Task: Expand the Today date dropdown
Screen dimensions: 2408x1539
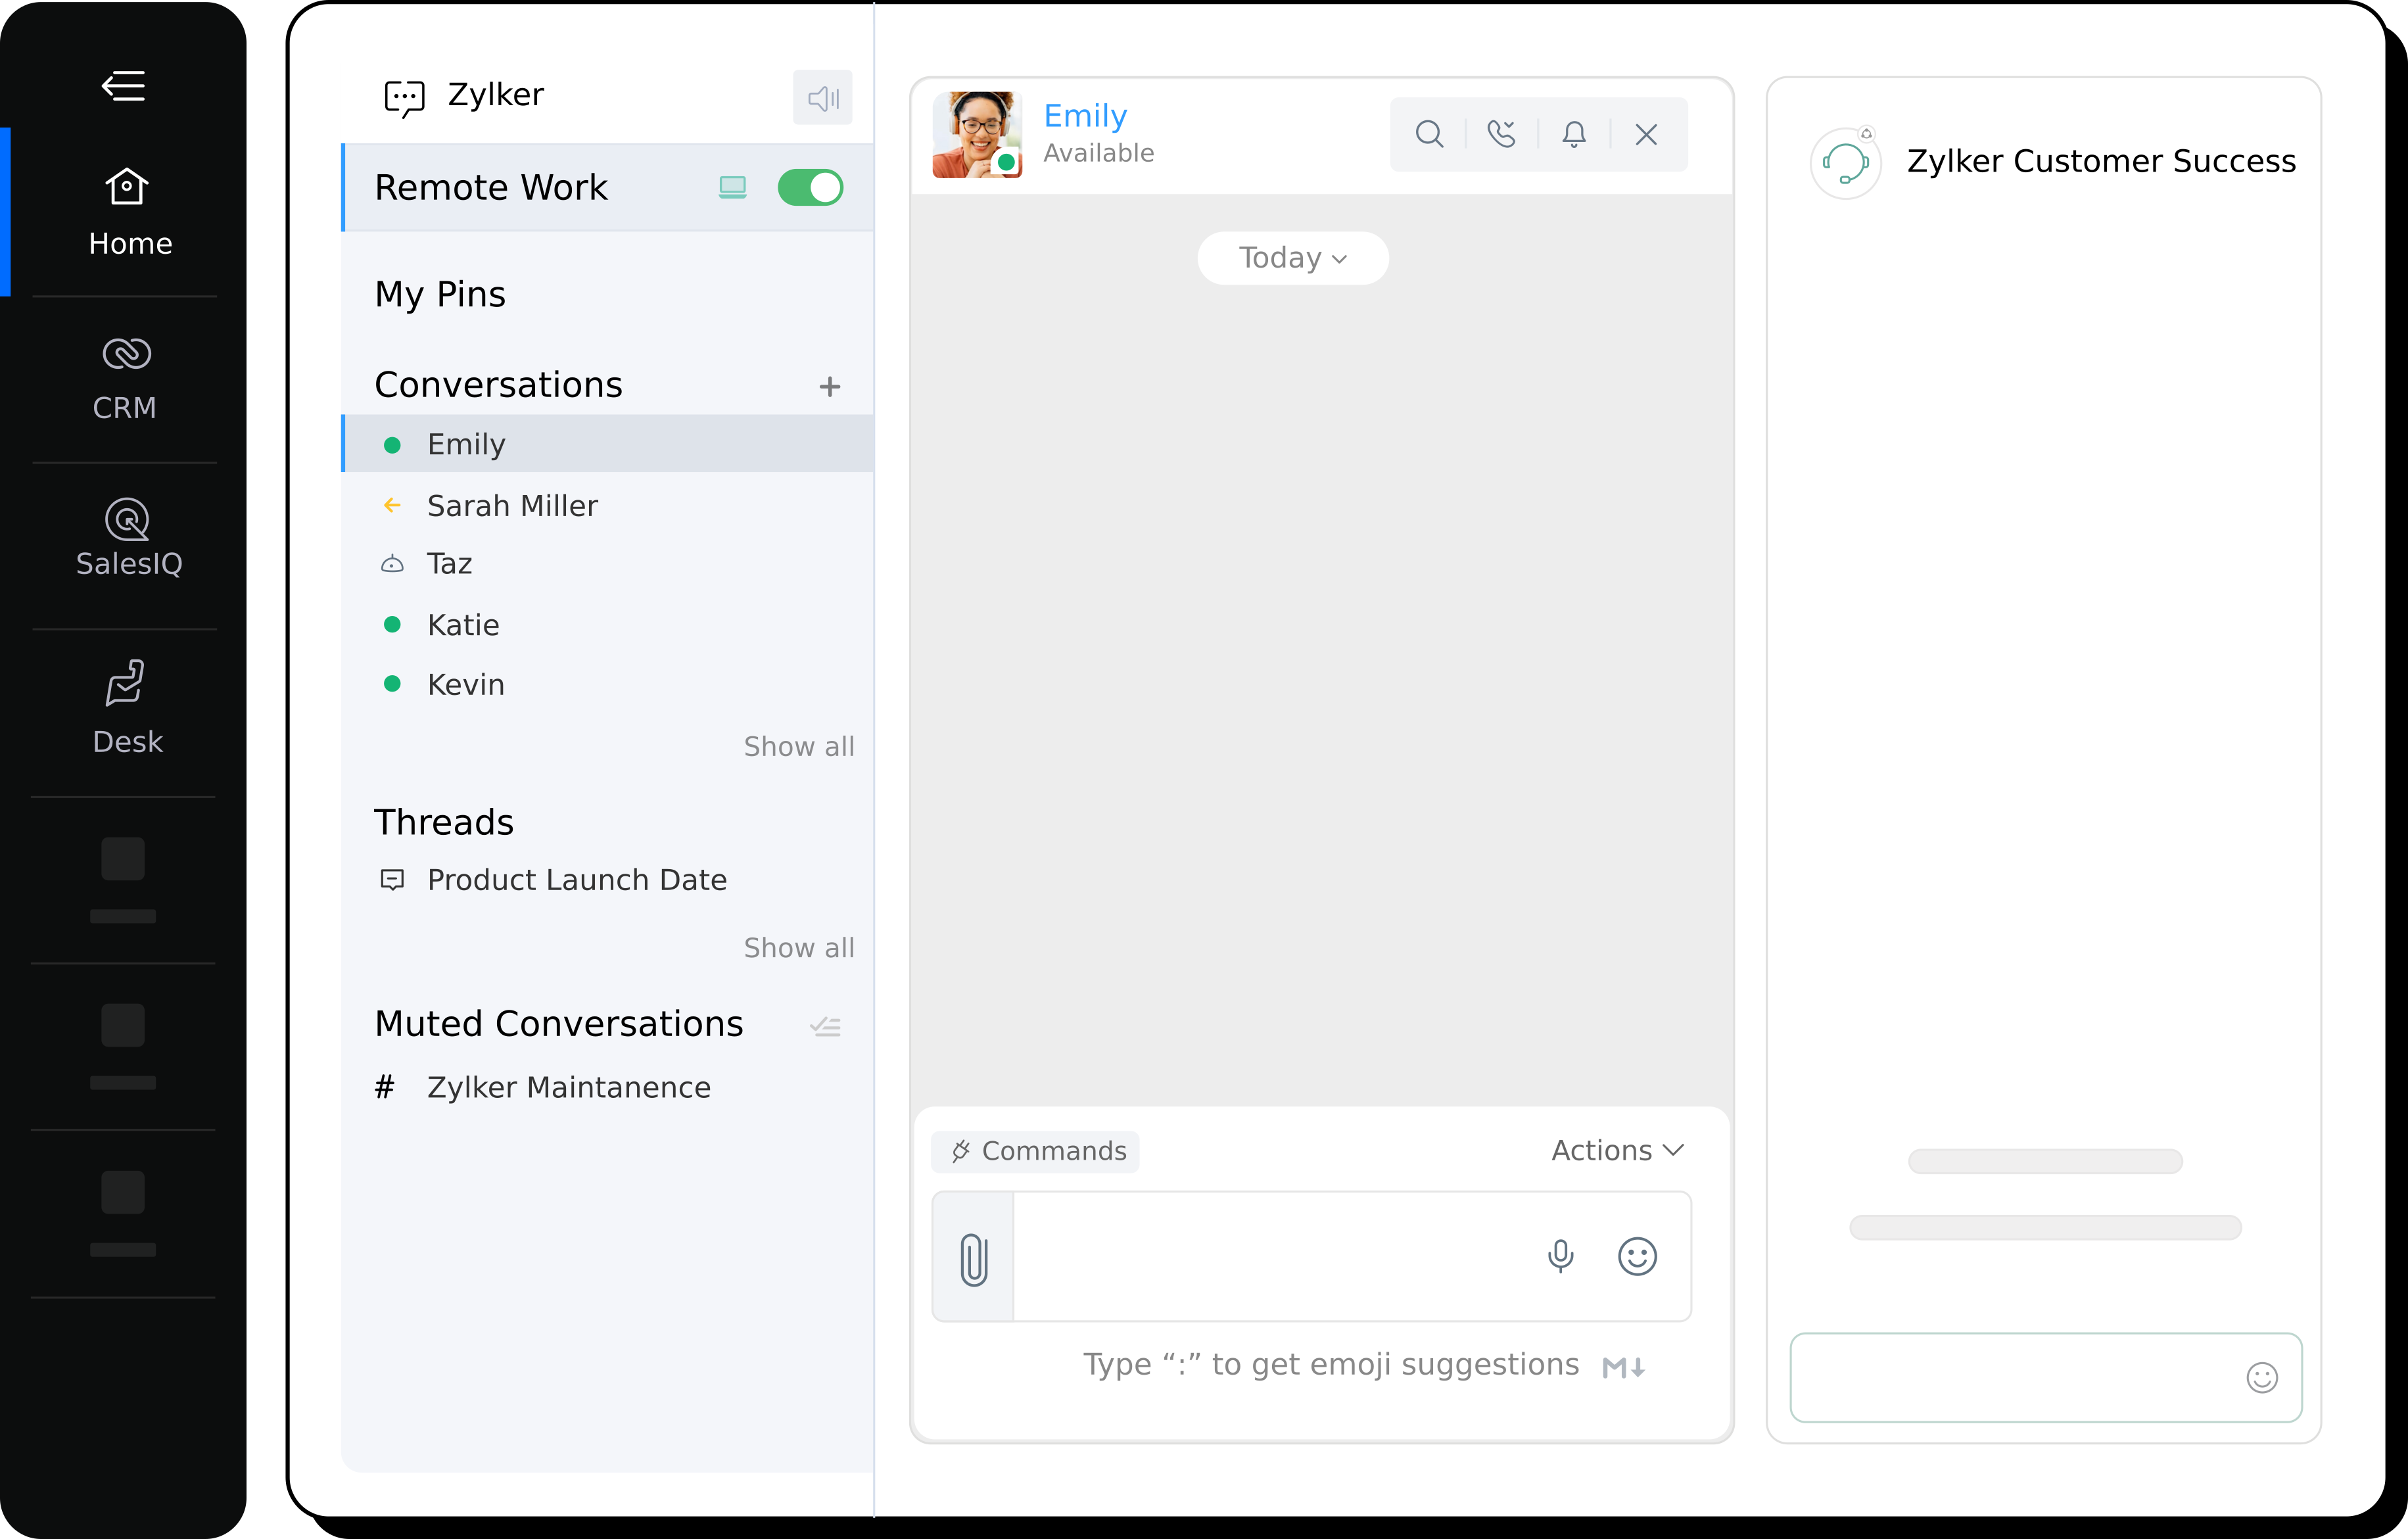Action: pos(1292,258)
